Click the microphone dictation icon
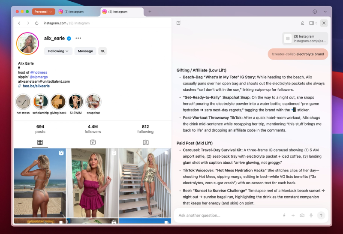 pos(311,216)
